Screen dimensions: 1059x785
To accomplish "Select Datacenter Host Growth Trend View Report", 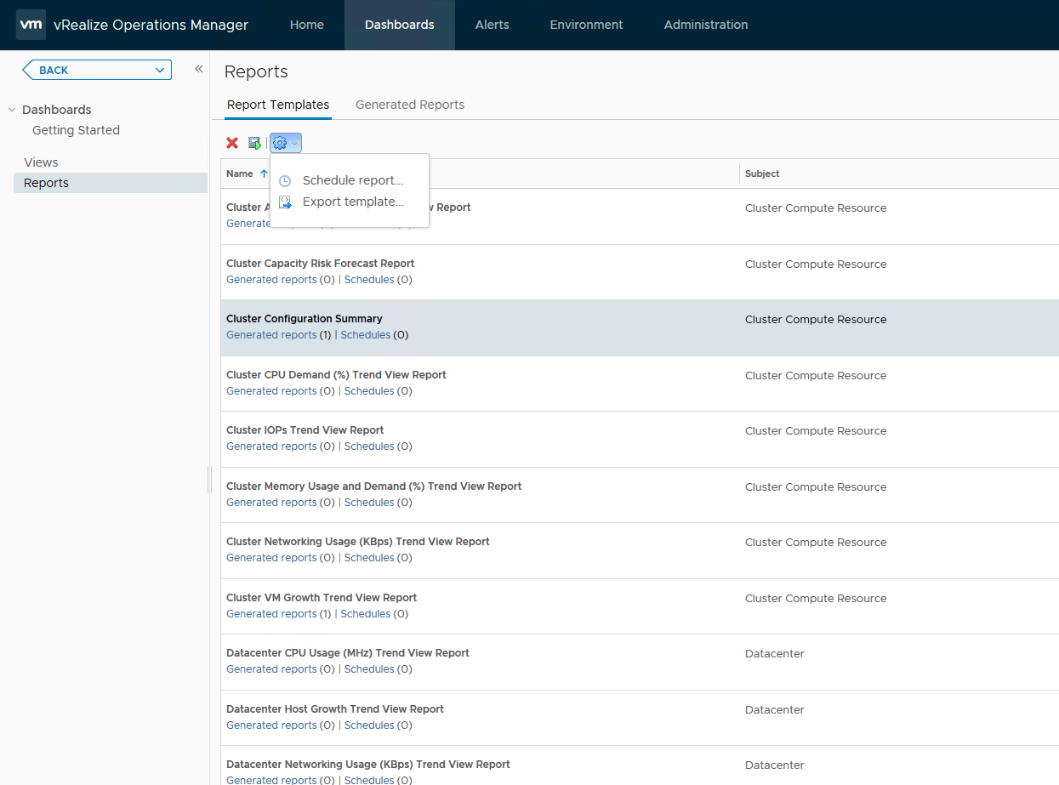I will pyautogui.click(x=335, y=709).
